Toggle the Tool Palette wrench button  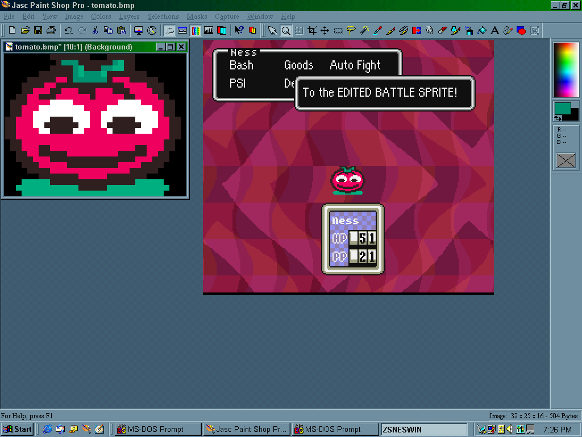point(169,30)
